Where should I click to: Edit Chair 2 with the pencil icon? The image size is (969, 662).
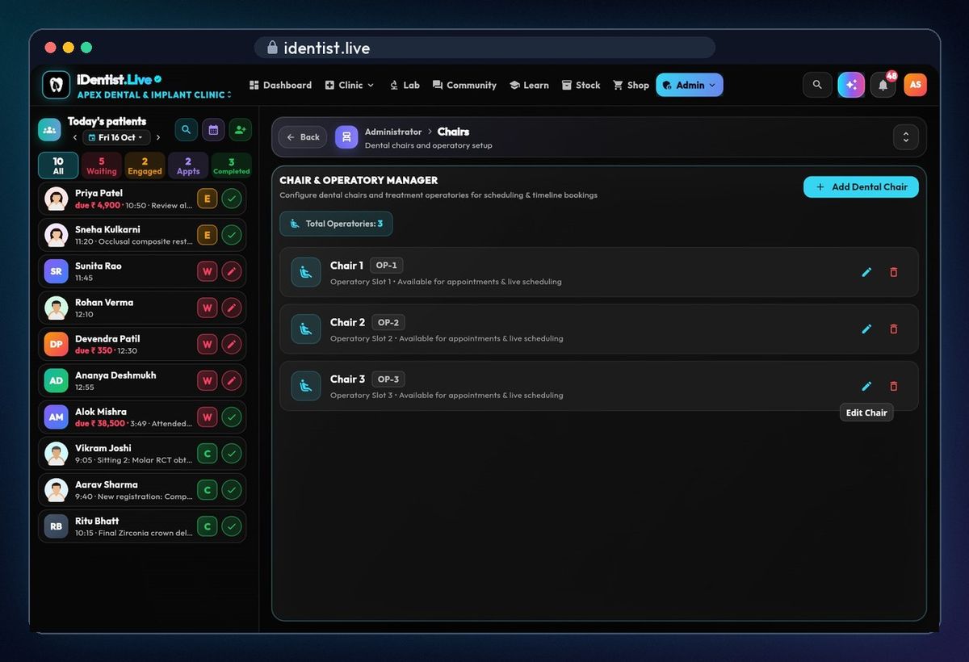pos(866,329)
